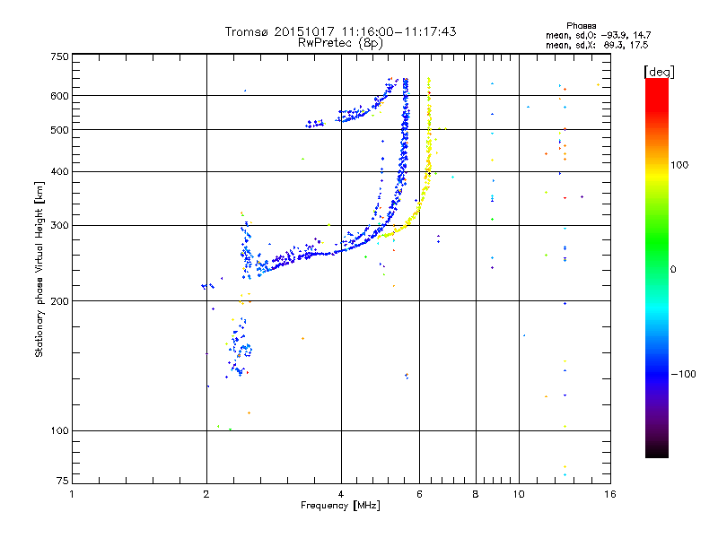Viewport: 718px width, 538px height.
Task: Click the y-axis tick label '100'
Action: pos(59,431)
